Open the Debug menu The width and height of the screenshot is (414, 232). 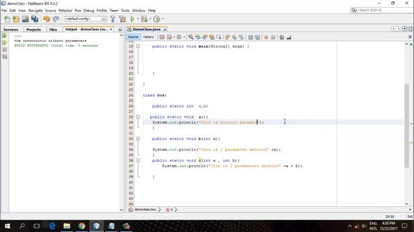pyautogui.click(x=89, y=10)
